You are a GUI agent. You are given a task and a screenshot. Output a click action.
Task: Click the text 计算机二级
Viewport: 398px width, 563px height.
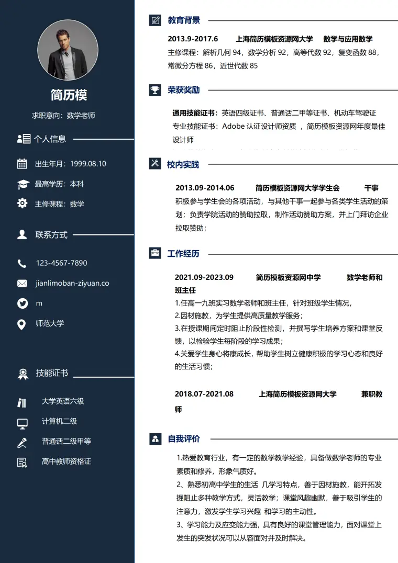59,421
